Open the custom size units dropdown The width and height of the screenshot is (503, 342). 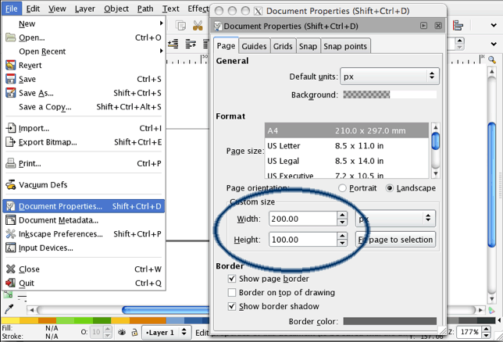point(395,219)
